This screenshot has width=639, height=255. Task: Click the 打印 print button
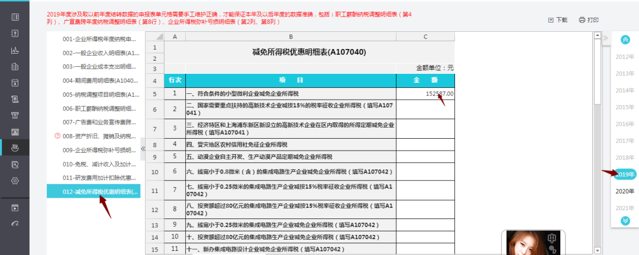coord(589,19)
